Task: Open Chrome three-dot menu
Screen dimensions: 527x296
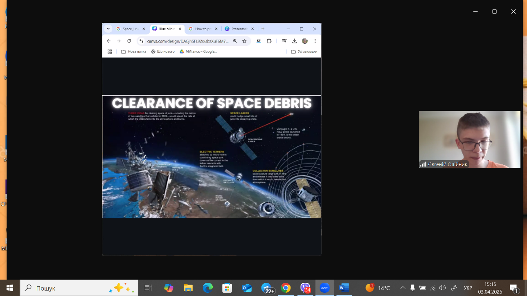Action: coord(315,41)
